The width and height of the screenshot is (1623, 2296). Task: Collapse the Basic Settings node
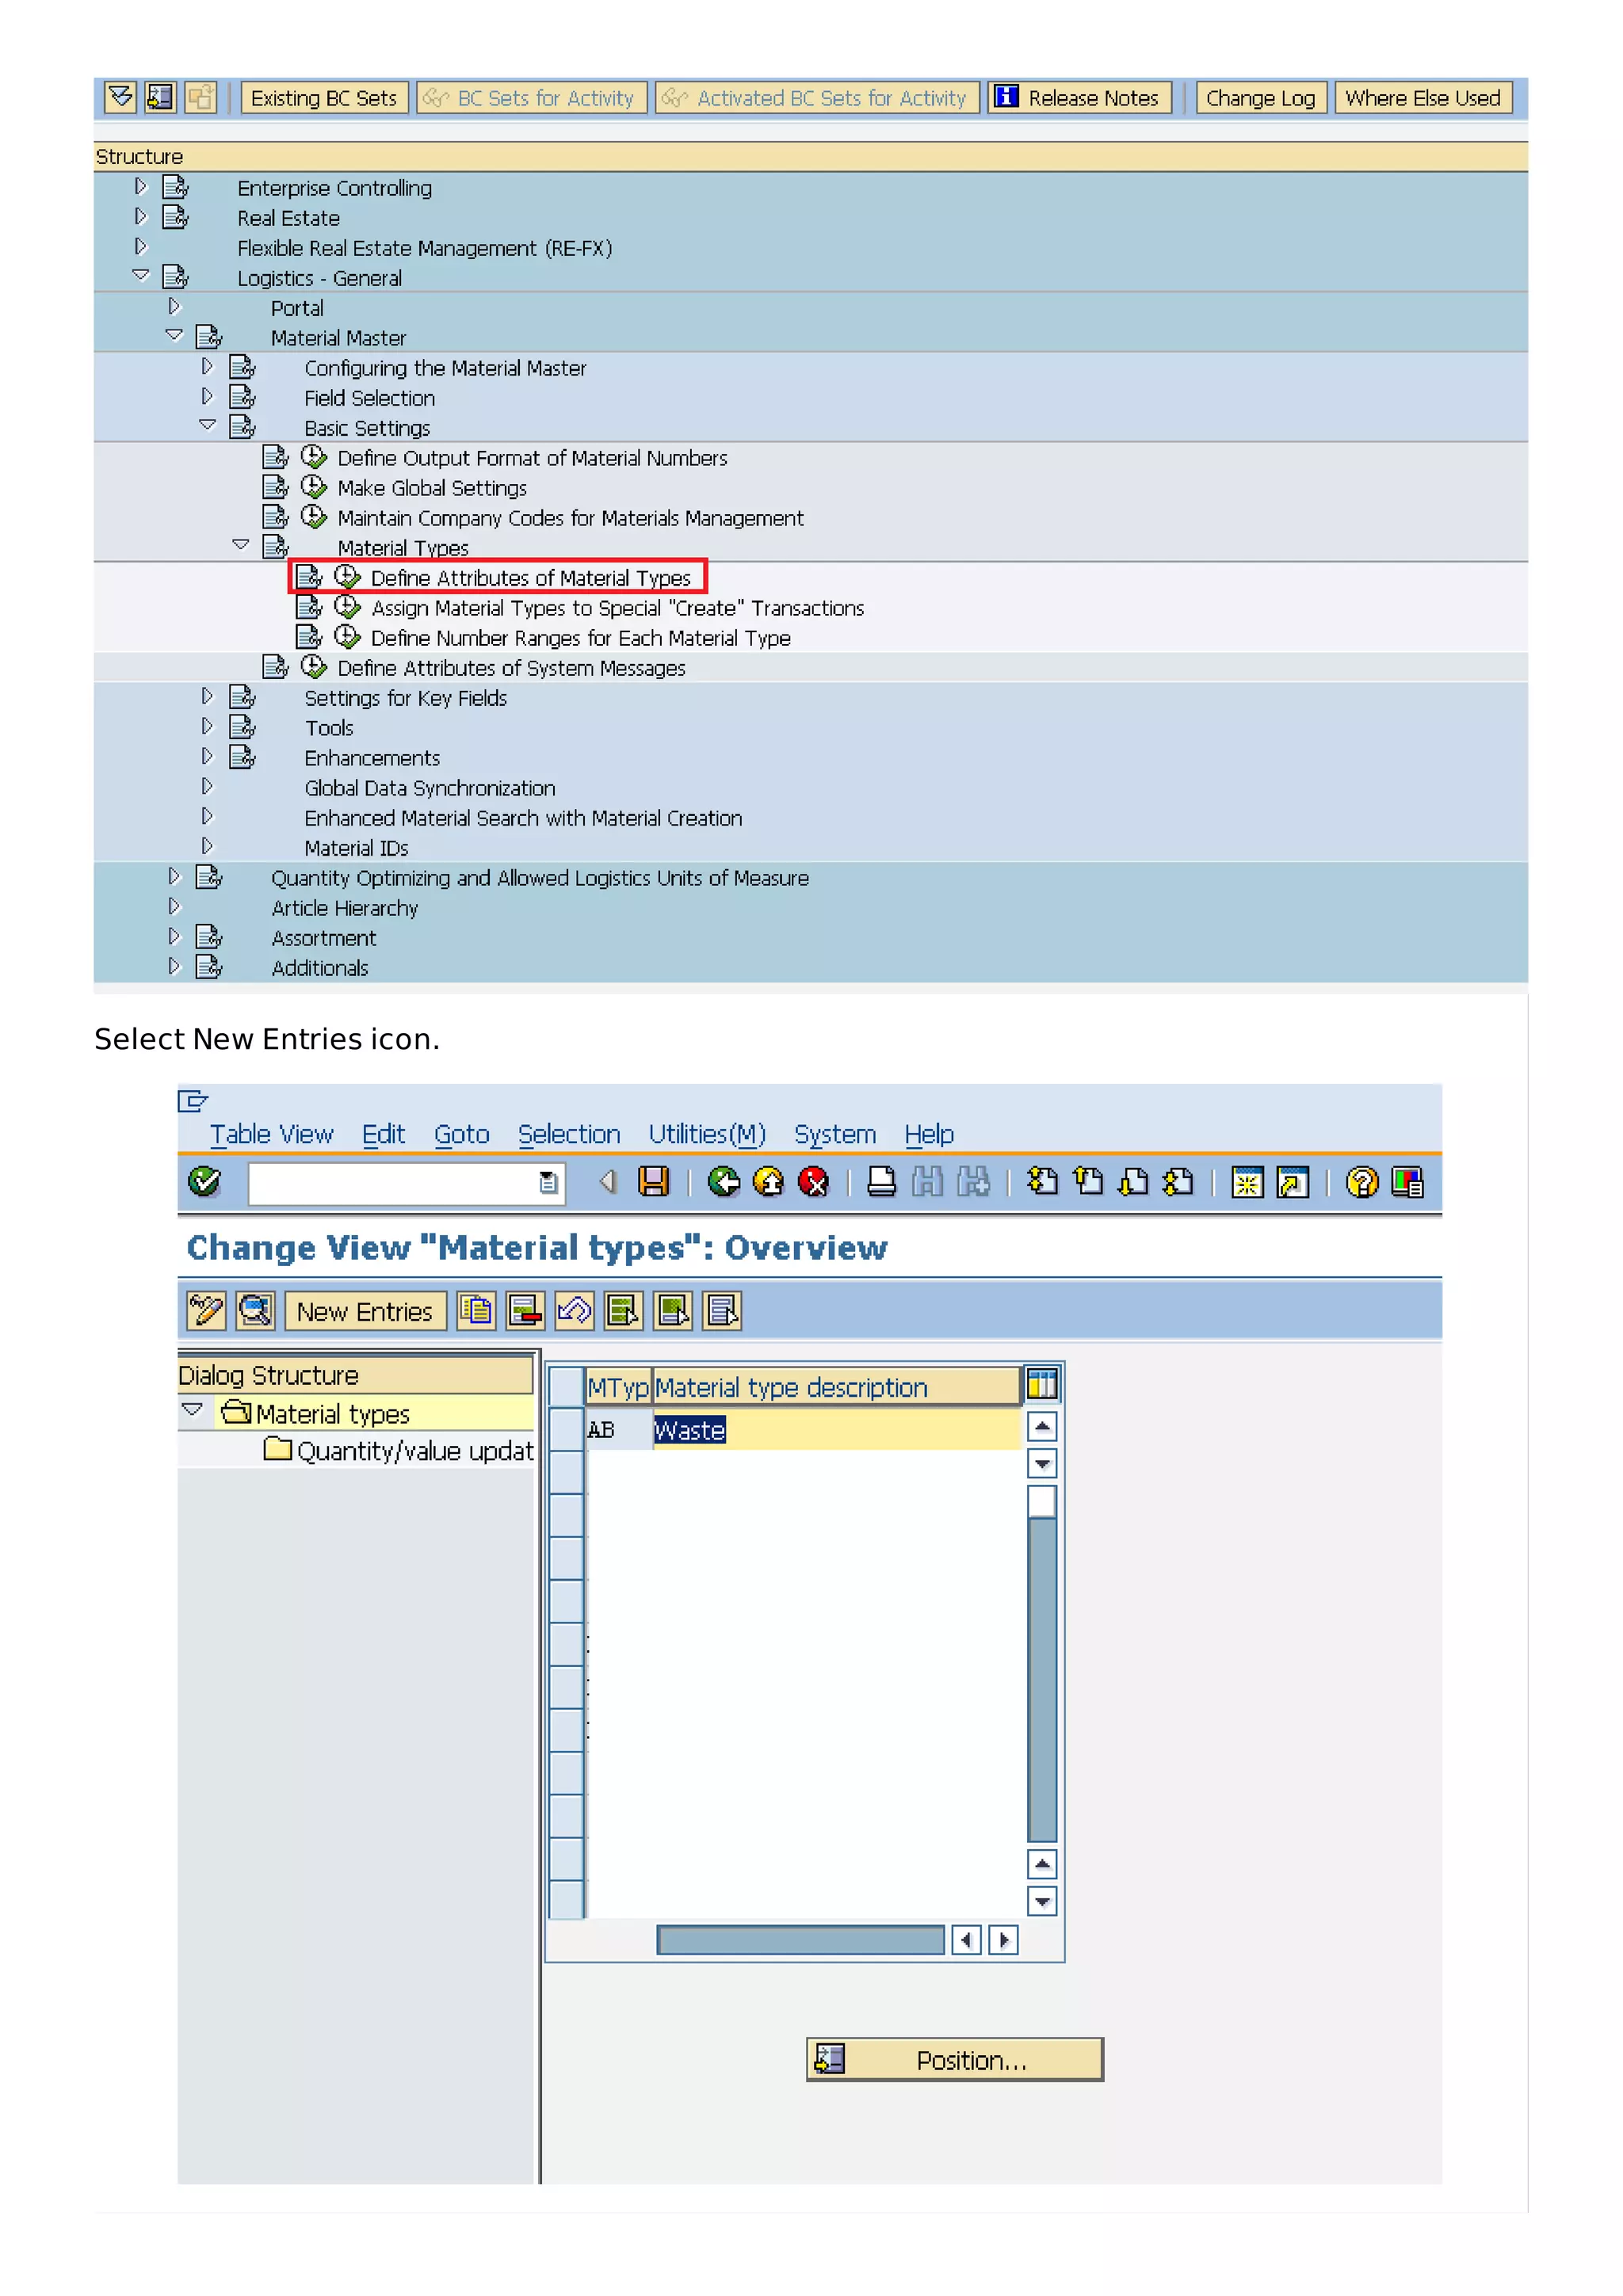[207, 425]
